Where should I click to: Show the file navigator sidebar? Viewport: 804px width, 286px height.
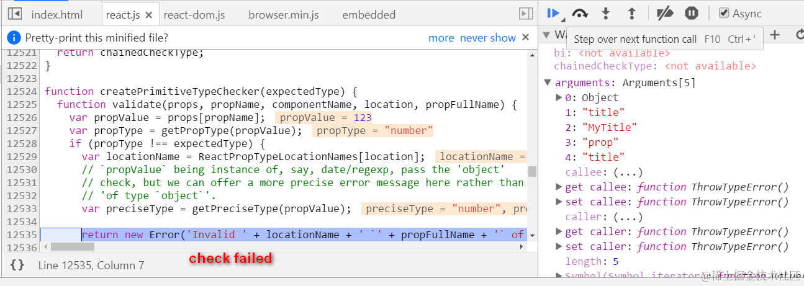pyautogui.click(x=15, y=14)
